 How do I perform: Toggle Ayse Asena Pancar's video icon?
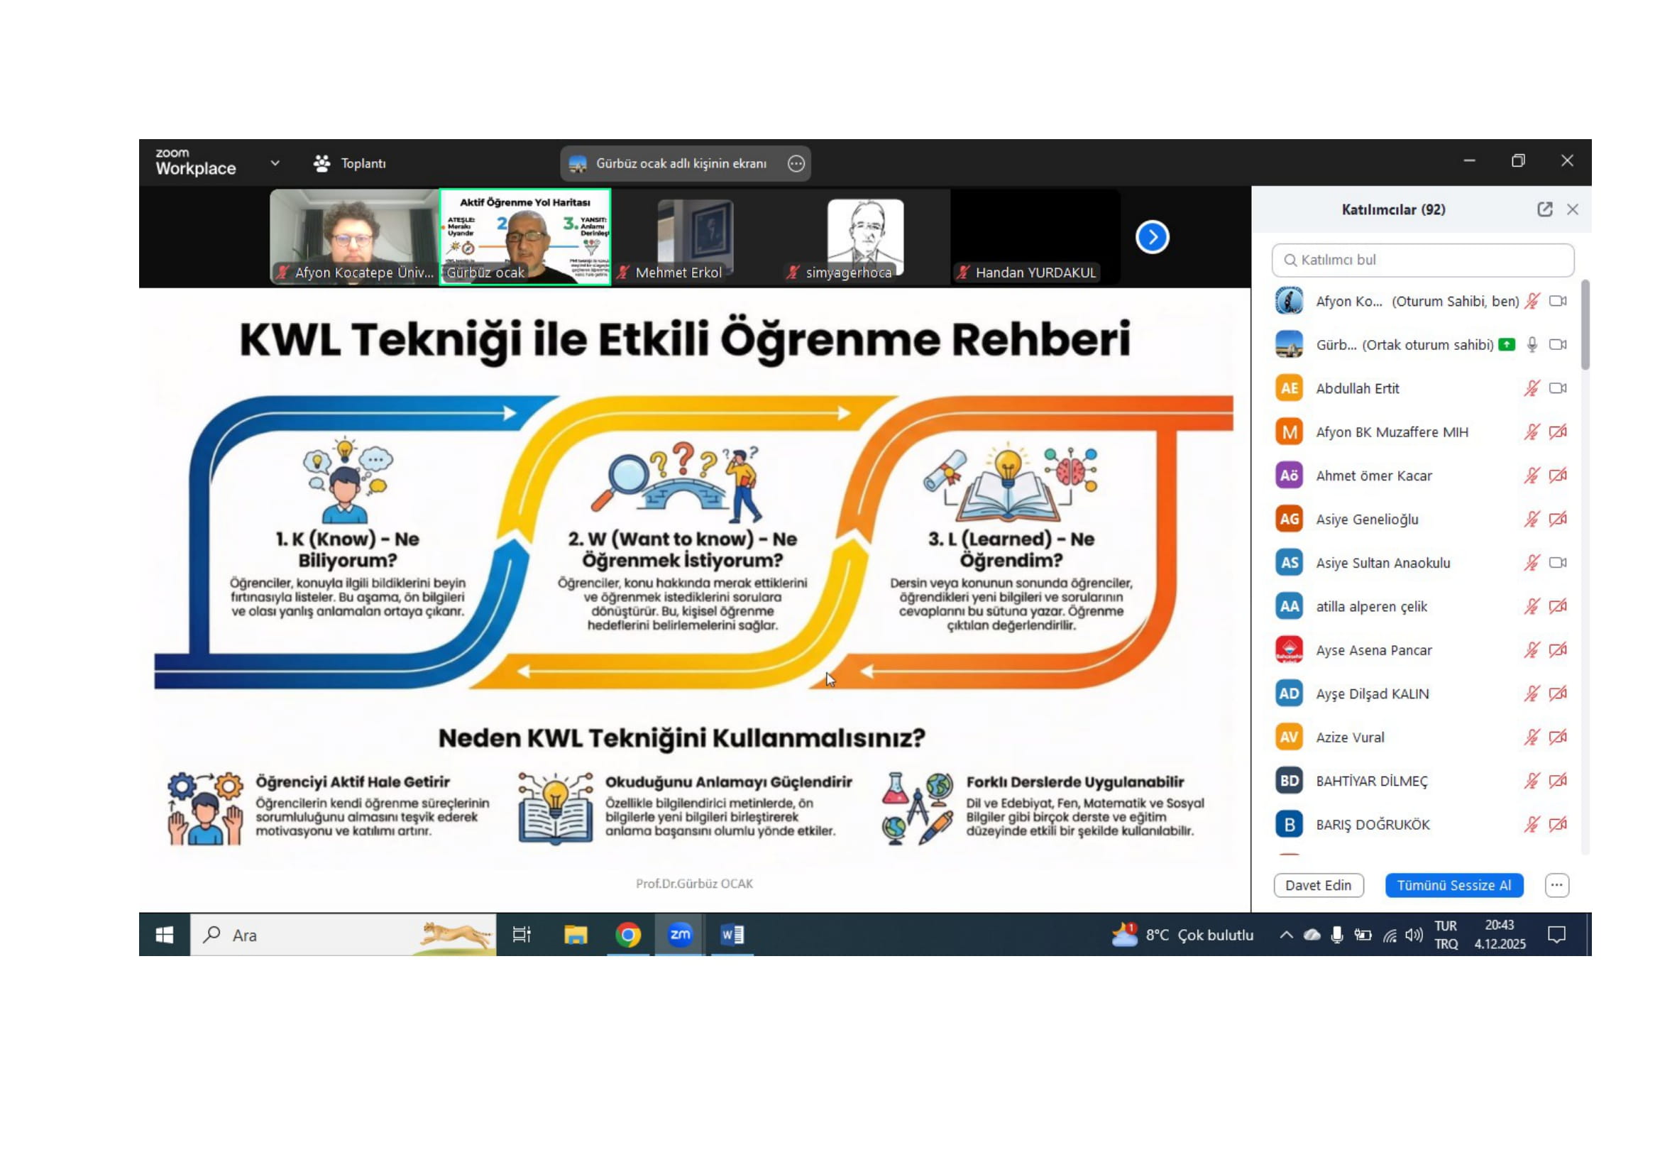tap(1557, 651)
